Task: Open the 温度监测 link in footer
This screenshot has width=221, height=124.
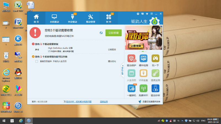Action: click(x=104, y=102)
